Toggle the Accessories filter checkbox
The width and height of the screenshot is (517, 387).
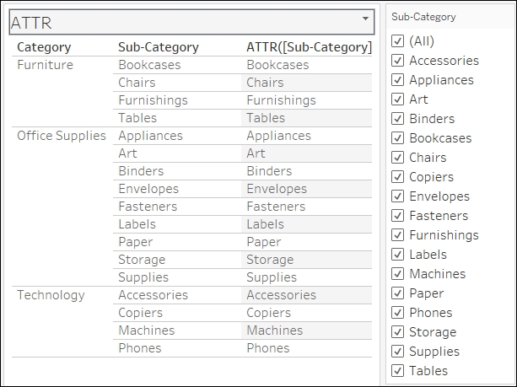[397, 61]
